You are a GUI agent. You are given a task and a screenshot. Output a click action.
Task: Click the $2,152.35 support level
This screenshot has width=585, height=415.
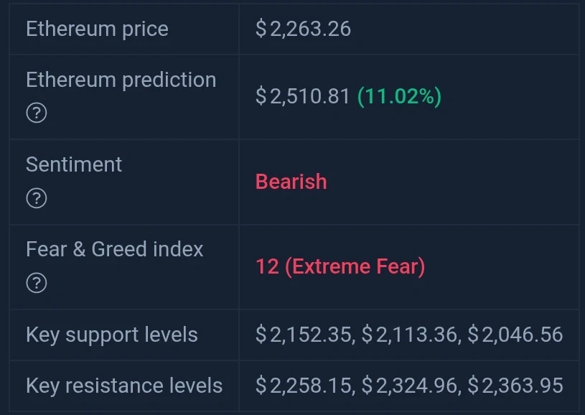[x=304, y=335]
